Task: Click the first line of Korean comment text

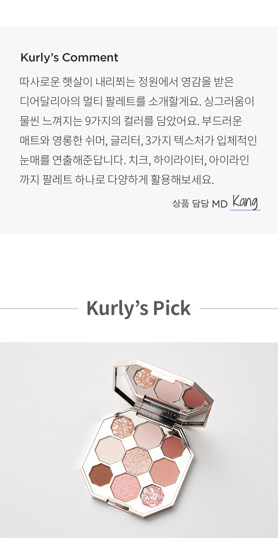Action: click(x=127, y=82)
